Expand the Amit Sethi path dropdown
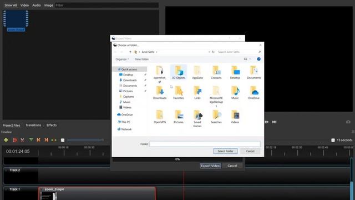Image resolution: width=355 pixels, height=200 pixels. 156,52
